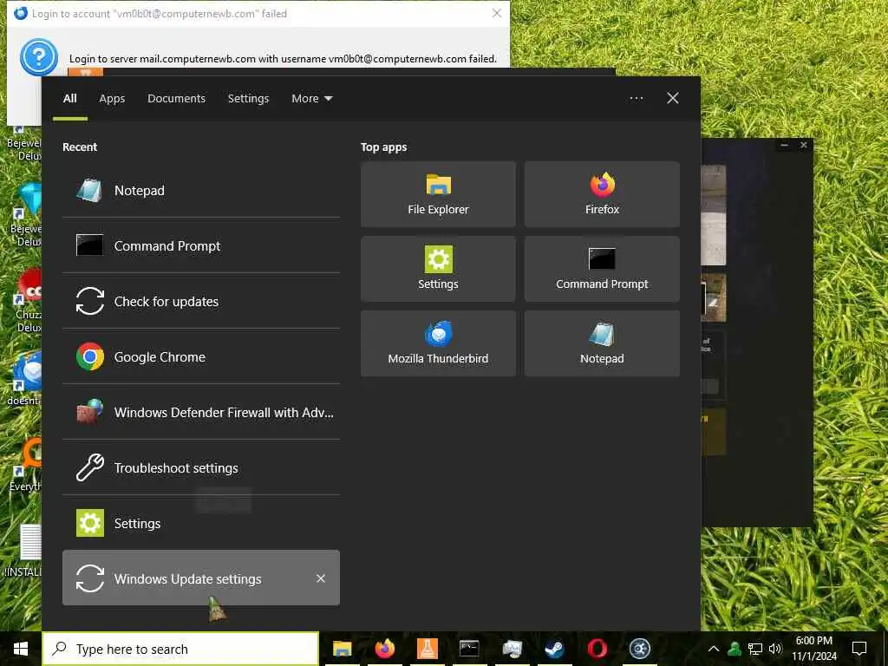Open the Action Center notifications

(859, 649)
